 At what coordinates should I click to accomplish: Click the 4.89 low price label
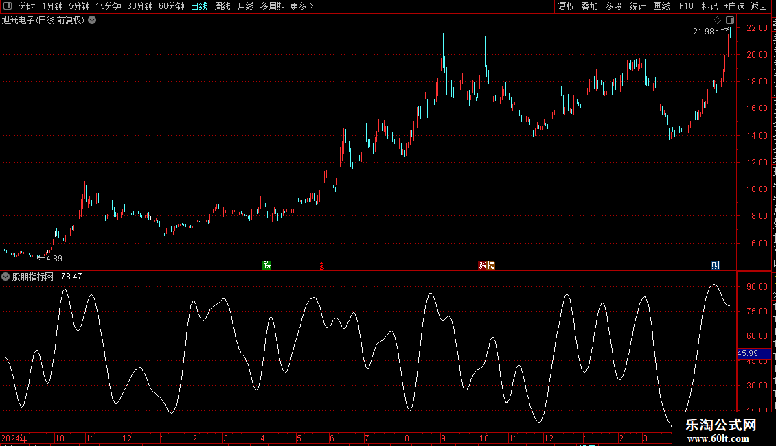tap(54, 259)
